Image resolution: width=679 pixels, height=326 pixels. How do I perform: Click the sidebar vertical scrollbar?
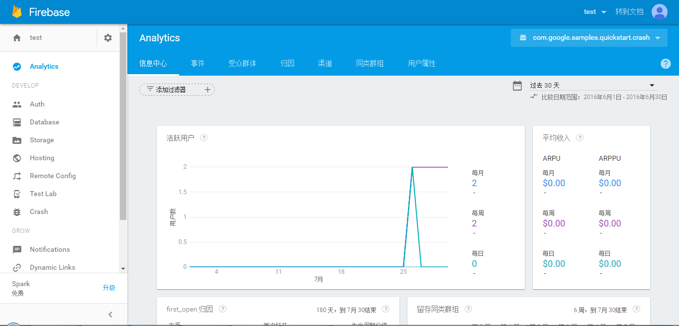[123, 124]
